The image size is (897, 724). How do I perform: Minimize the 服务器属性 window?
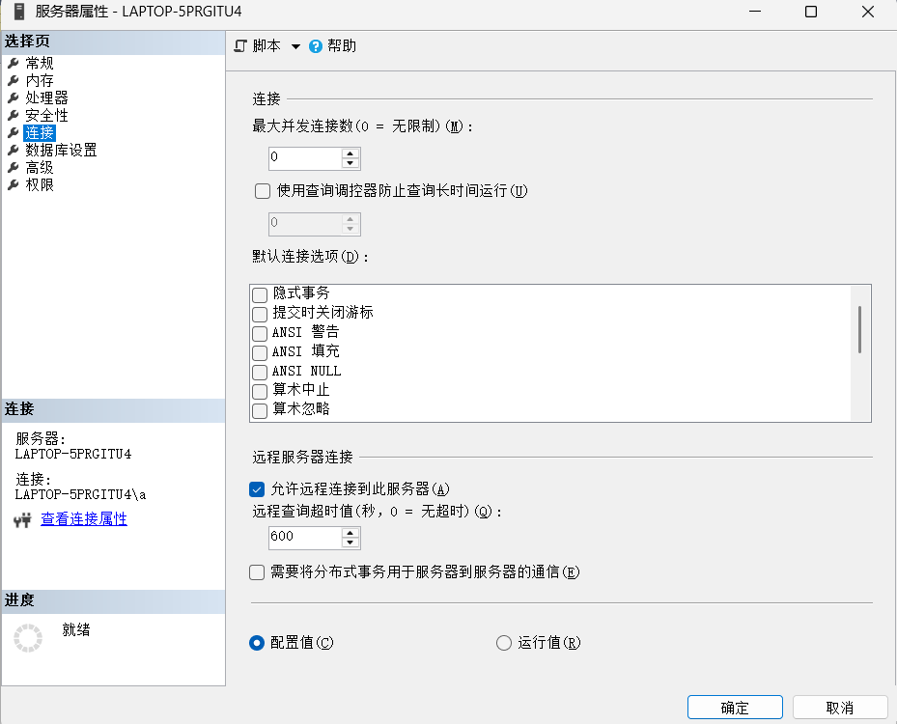tap(755, 12)
